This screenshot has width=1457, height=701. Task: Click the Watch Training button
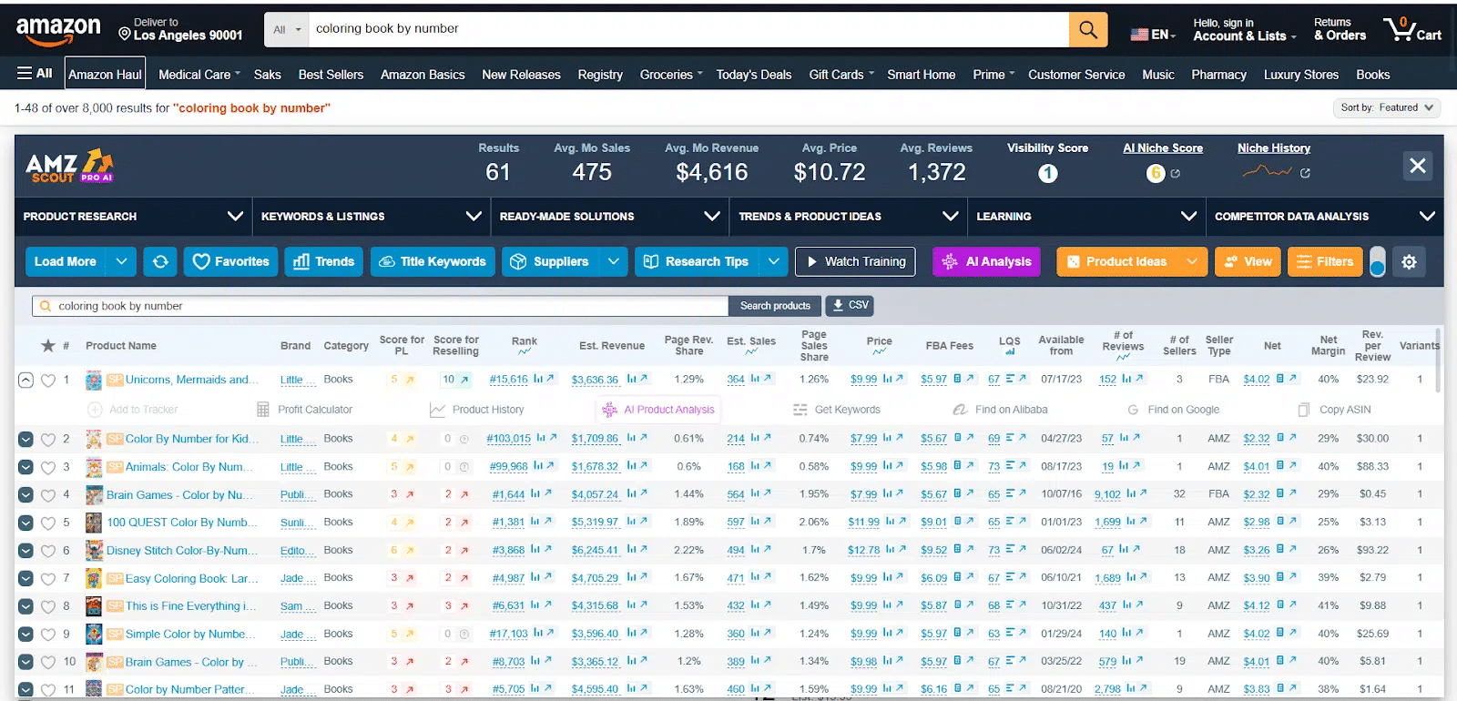855,262
